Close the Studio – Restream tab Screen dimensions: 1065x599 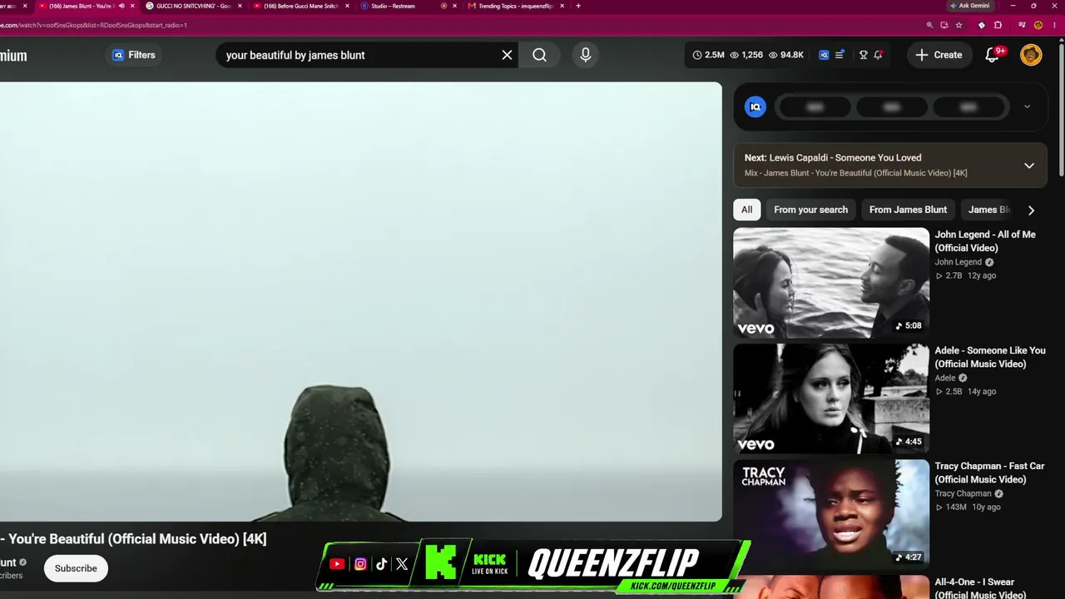click(x=454, y=6)
